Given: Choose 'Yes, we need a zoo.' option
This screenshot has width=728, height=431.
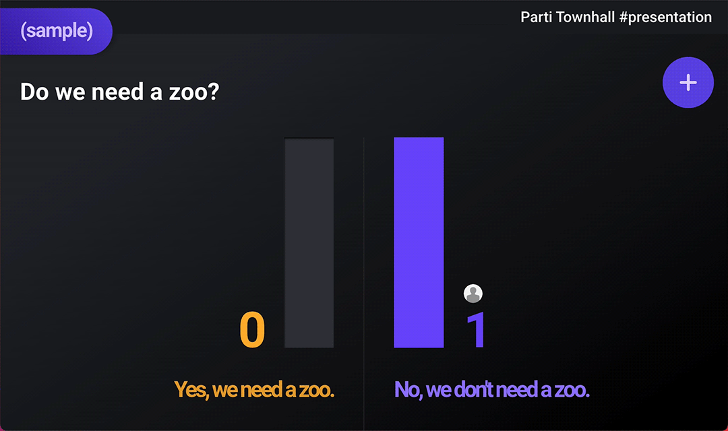Looking at the screenshot, I should (254, 390).
